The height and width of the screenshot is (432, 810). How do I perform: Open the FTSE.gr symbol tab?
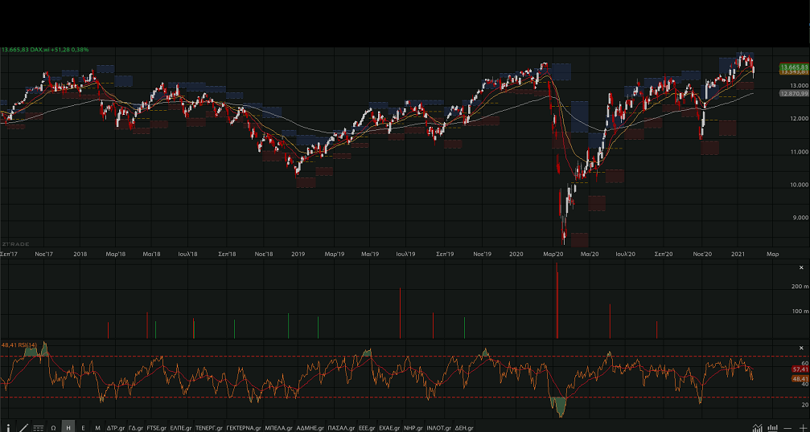(x=156, y=428)
